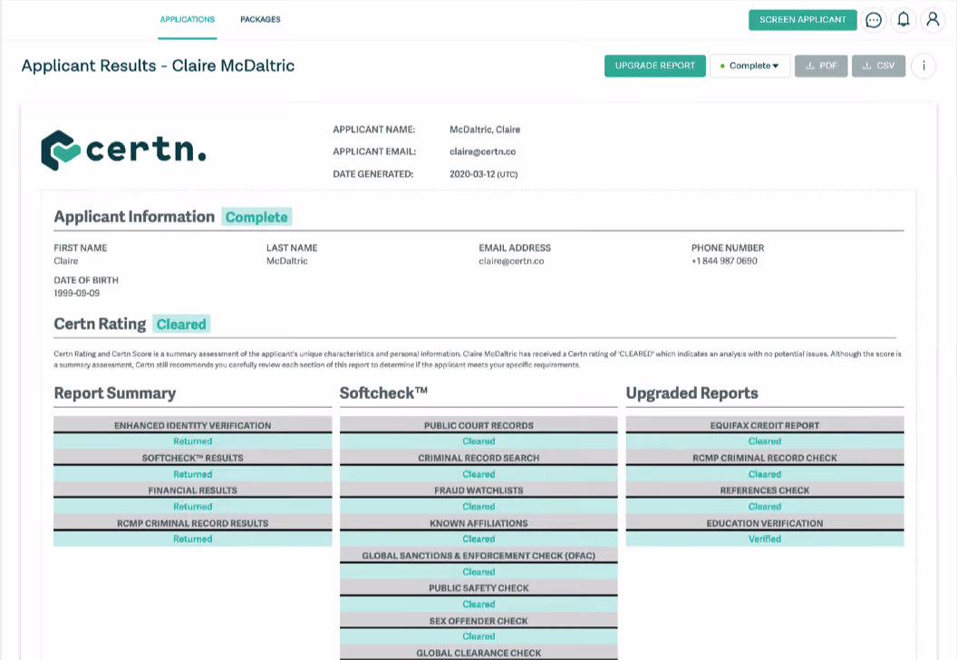Click Cleared under Public Court Records
957x660 pixels.
478,442
